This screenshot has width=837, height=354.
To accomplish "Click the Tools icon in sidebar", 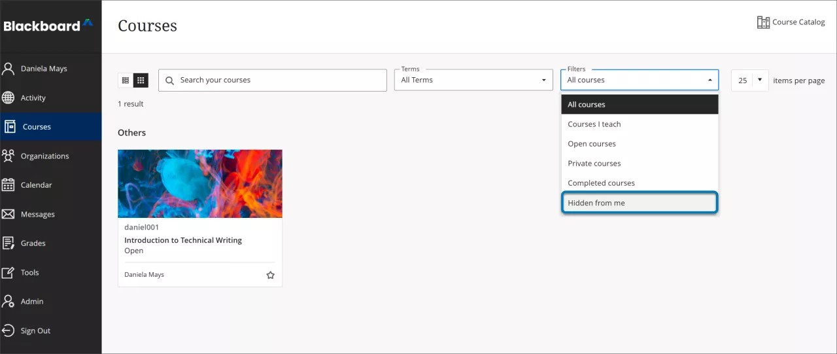I will coord(9,272).
